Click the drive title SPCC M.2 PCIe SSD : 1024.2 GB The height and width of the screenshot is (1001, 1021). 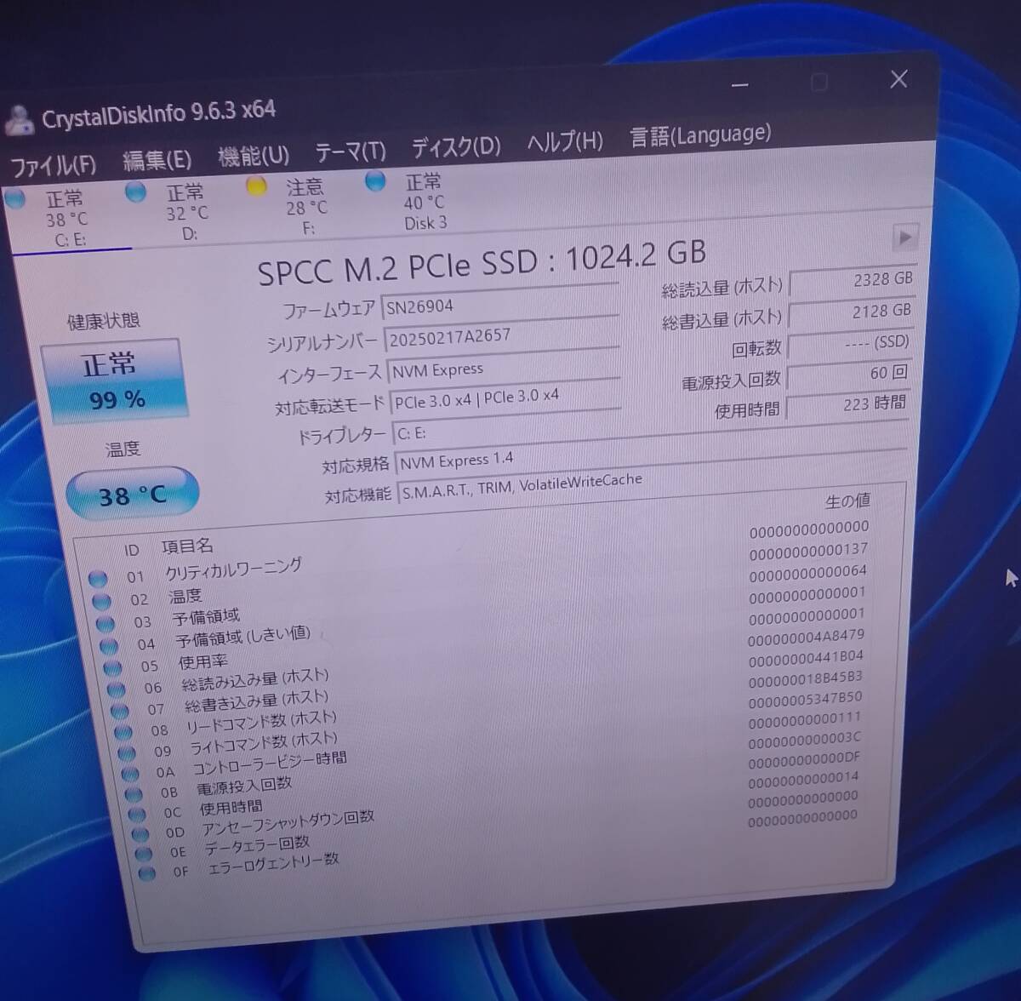[482, 262]
